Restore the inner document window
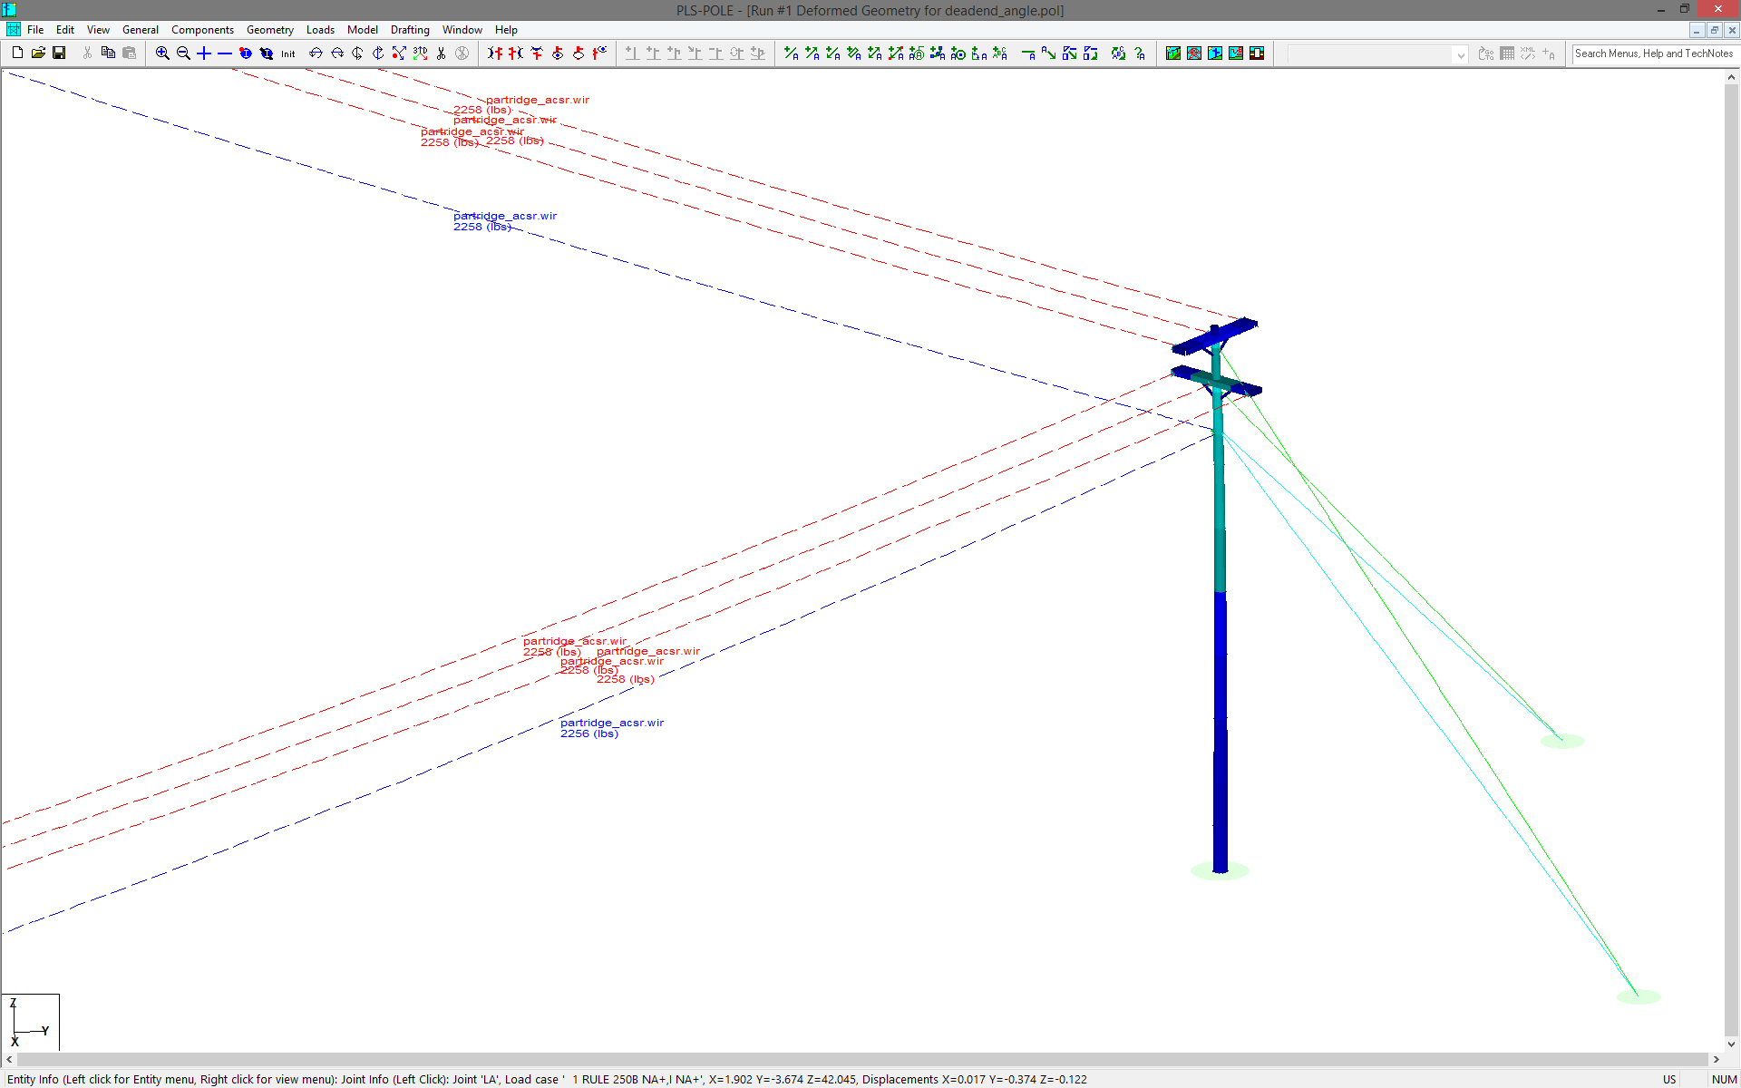This screenshot has height=1088, width=1741. click(1714, 30)
